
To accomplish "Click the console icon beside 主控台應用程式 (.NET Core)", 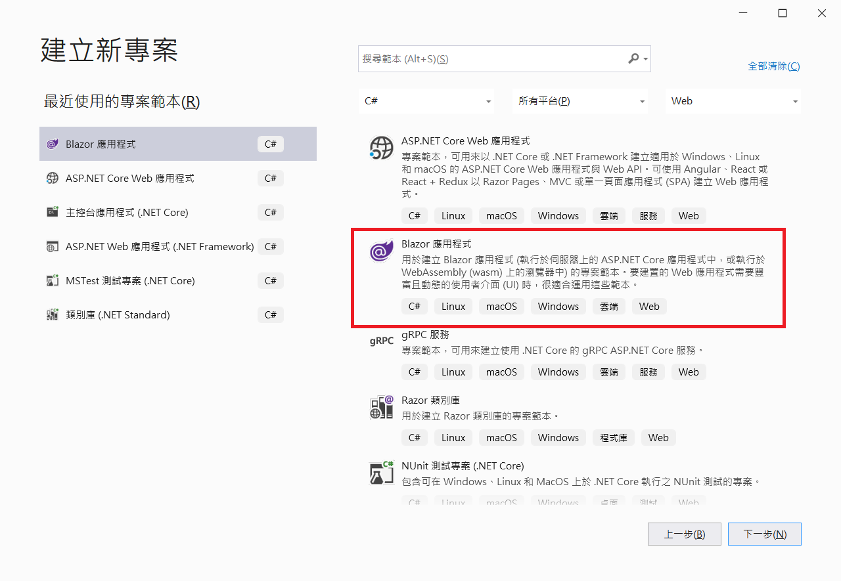I will (53, 212).
